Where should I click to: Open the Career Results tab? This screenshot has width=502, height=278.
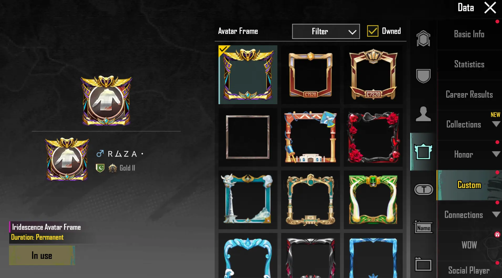click(469, 94)
